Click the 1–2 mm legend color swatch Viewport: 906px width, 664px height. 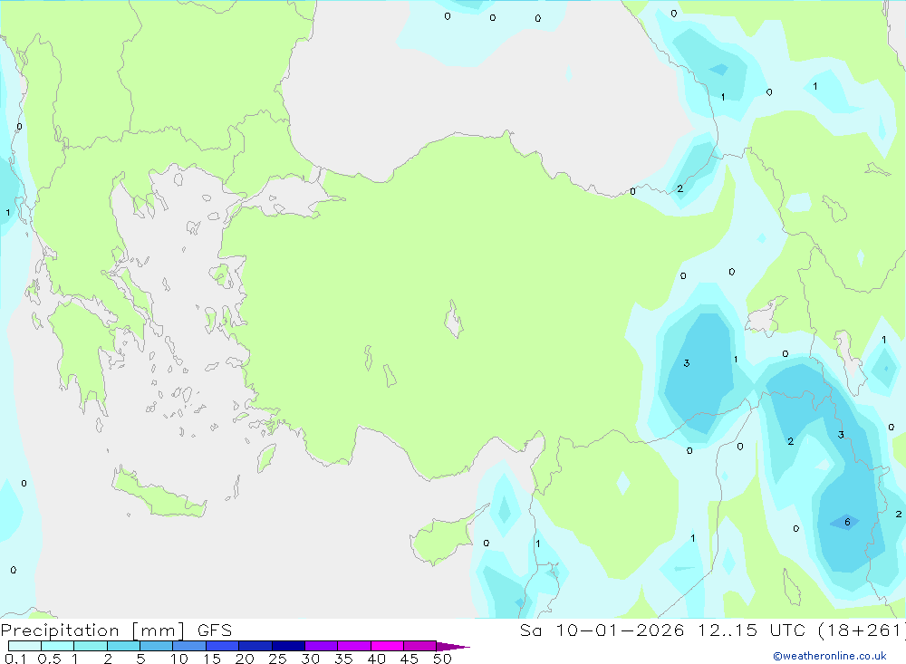pyautogui.click(x=91, y=646)
